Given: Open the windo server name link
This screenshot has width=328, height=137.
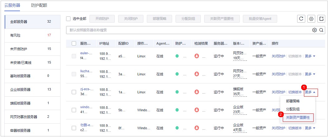Looking at the screenshot, I should (87, 107).
